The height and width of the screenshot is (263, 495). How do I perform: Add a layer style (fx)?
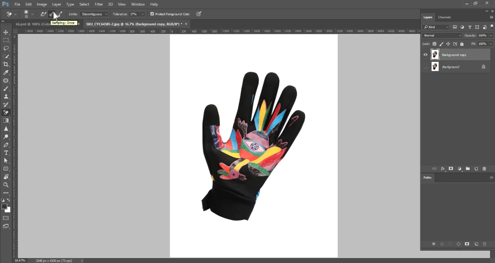[443, 169]
